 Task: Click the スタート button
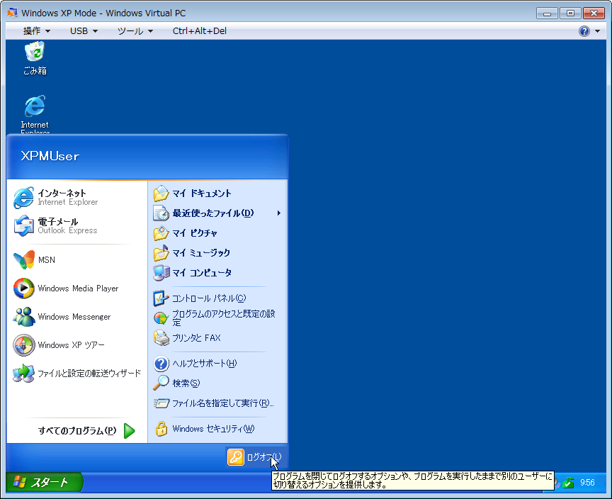click(44, 483)
